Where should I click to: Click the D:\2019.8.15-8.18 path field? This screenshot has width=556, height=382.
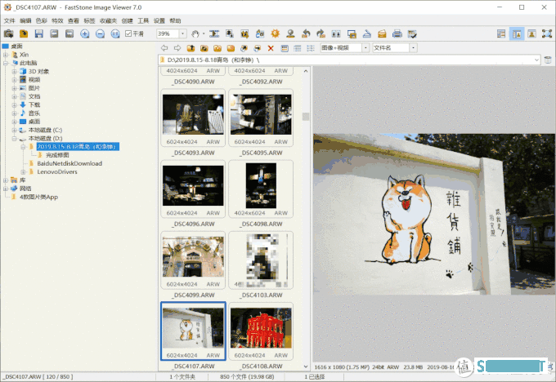click(349, 60)
